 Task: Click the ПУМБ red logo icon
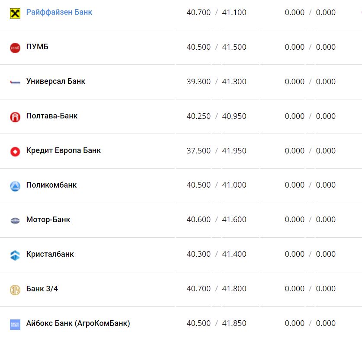pyautogui.click(x=15, y=48)
